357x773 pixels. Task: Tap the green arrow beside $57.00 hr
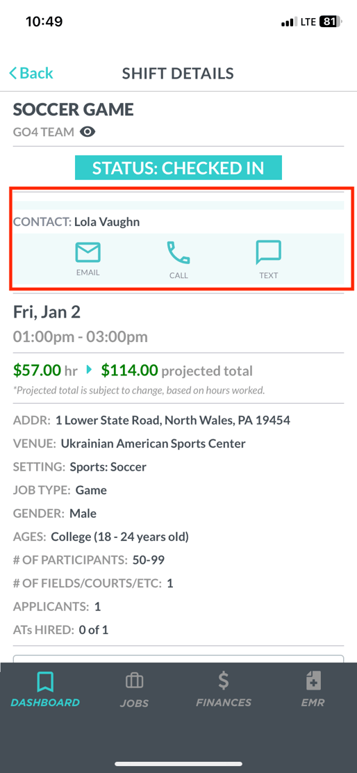point(89,369)
